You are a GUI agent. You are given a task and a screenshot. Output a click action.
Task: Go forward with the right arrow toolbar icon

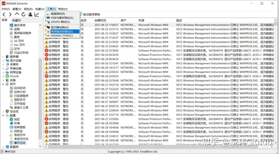(10, 14)
